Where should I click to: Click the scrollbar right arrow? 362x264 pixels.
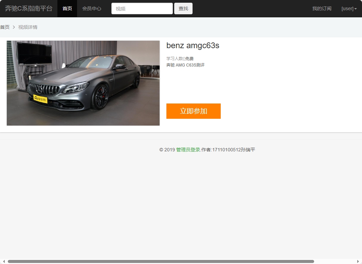point(358,262)
